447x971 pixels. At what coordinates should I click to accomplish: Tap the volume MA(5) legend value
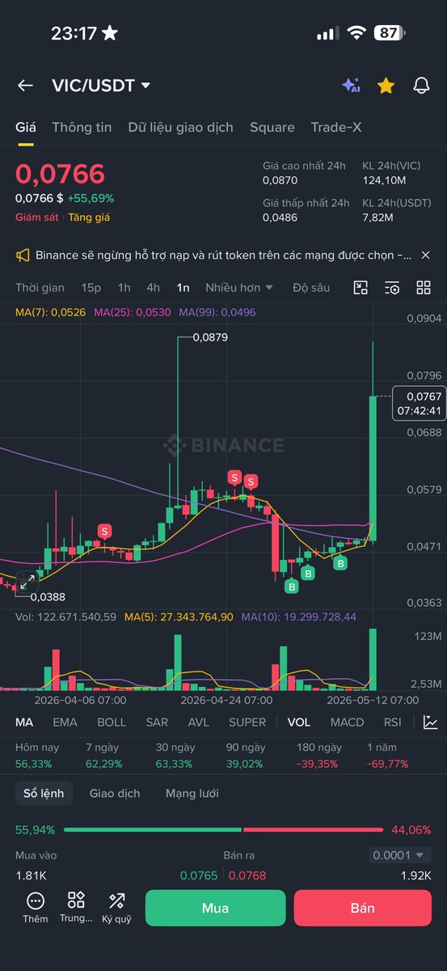(x=179, y=617)
